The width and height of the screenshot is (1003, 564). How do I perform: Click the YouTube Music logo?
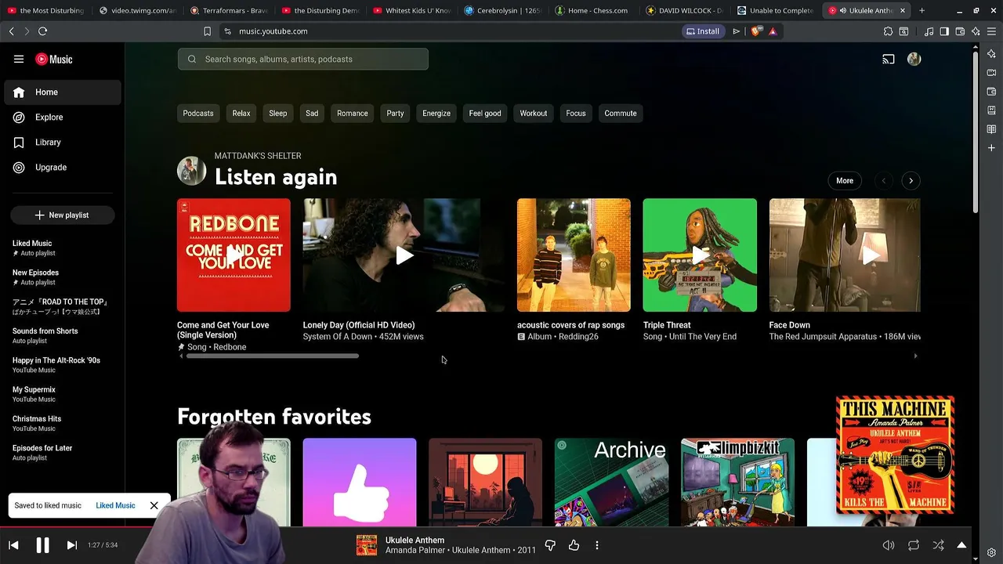click(54, 59)
